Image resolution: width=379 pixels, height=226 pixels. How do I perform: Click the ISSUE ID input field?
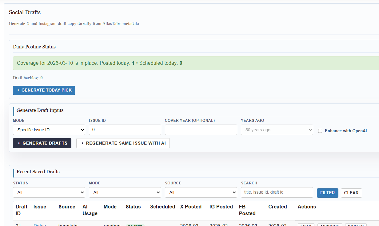125,129
